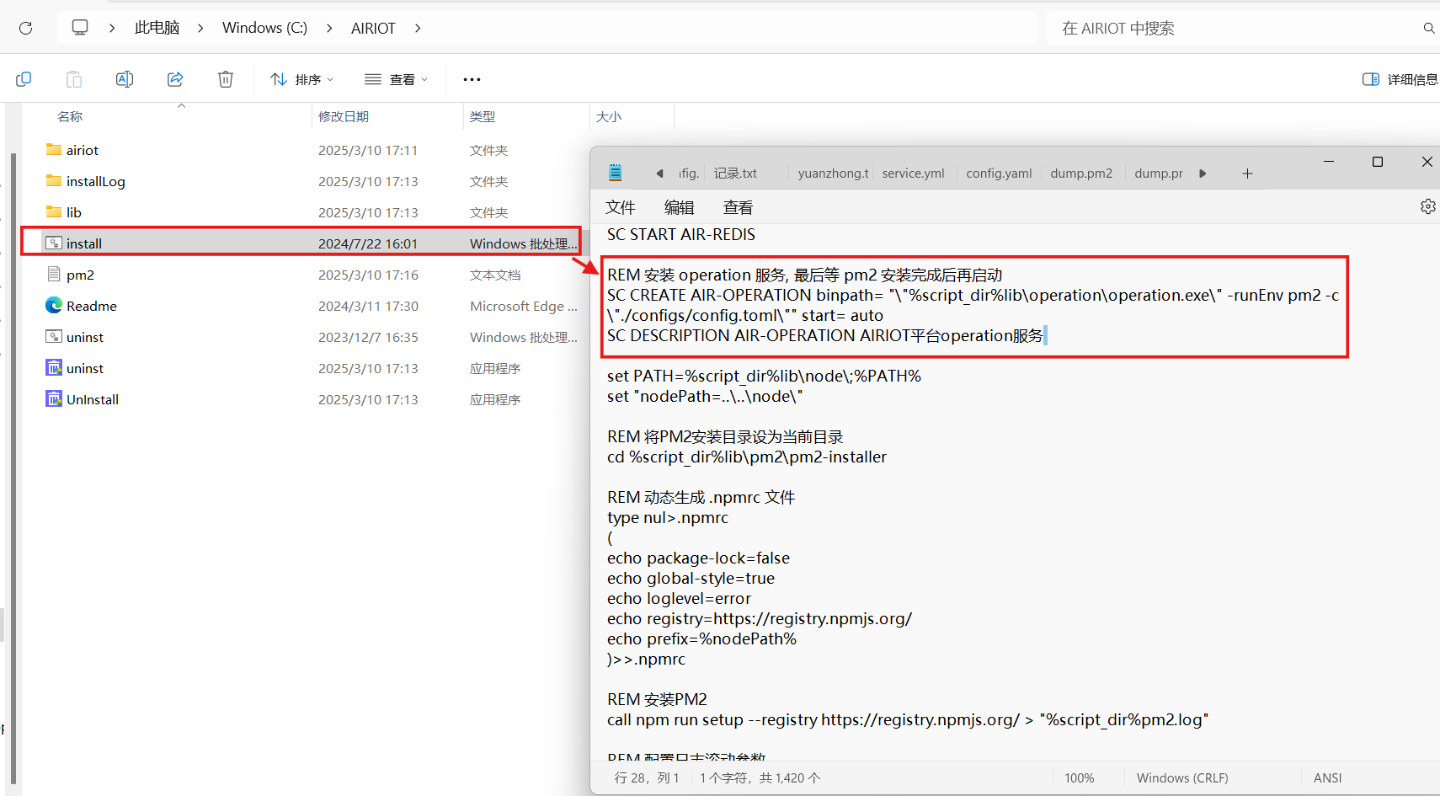Viewport: 1440px width, 796px height.
Task: Navigate to 此电脑 via the breadcrumb
Action: (157, 28)
